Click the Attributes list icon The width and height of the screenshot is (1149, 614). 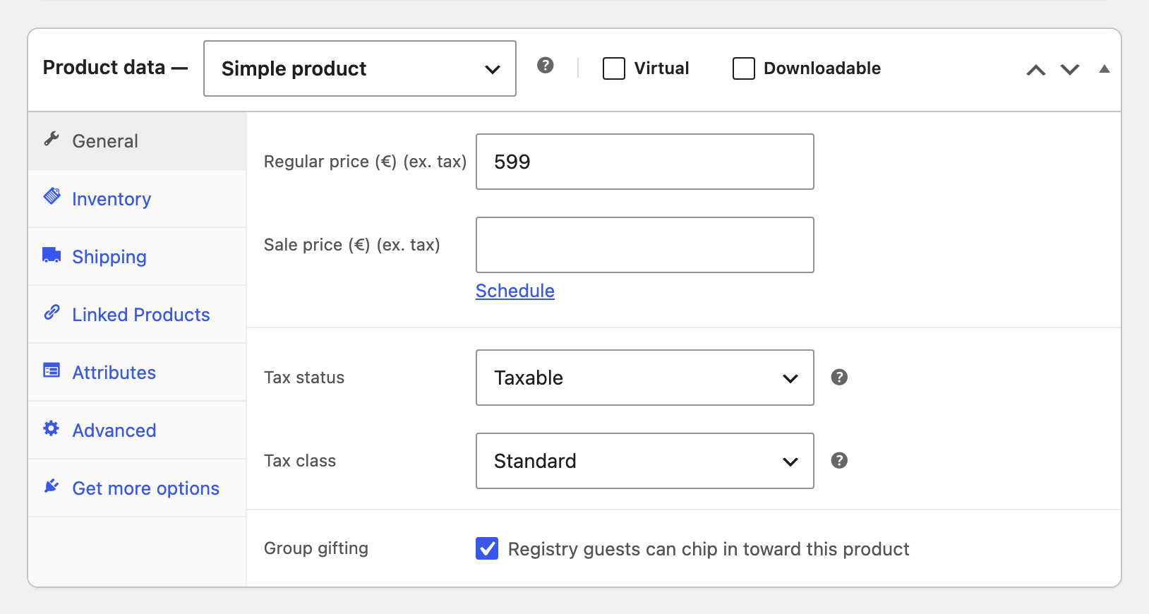(52, 370)
